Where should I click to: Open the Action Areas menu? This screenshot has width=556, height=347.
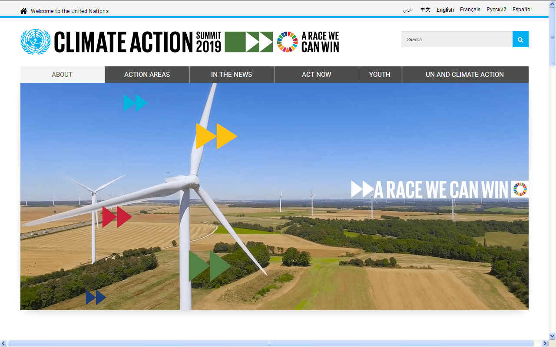(x=147, y=75)
